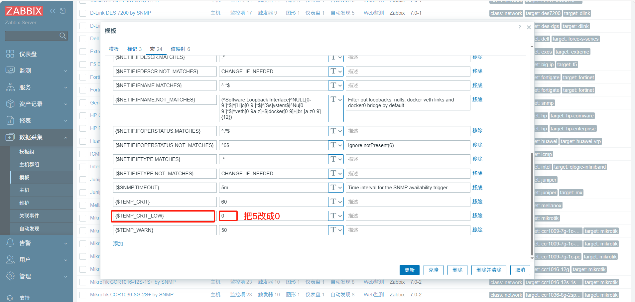Click the magnifier search icon in sidebar
635x302 pixels.
[x=63, y=36]
